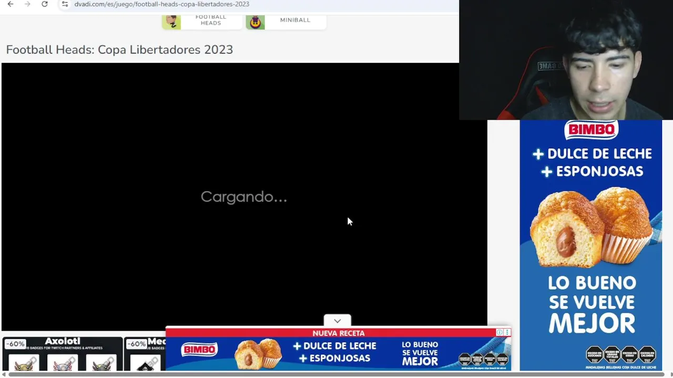Image resolution: width=673 pixels, height=378 pixels.
Task: Select the Football Heads: Copa Libertadores 2023 title
Action: click(119, 49)
